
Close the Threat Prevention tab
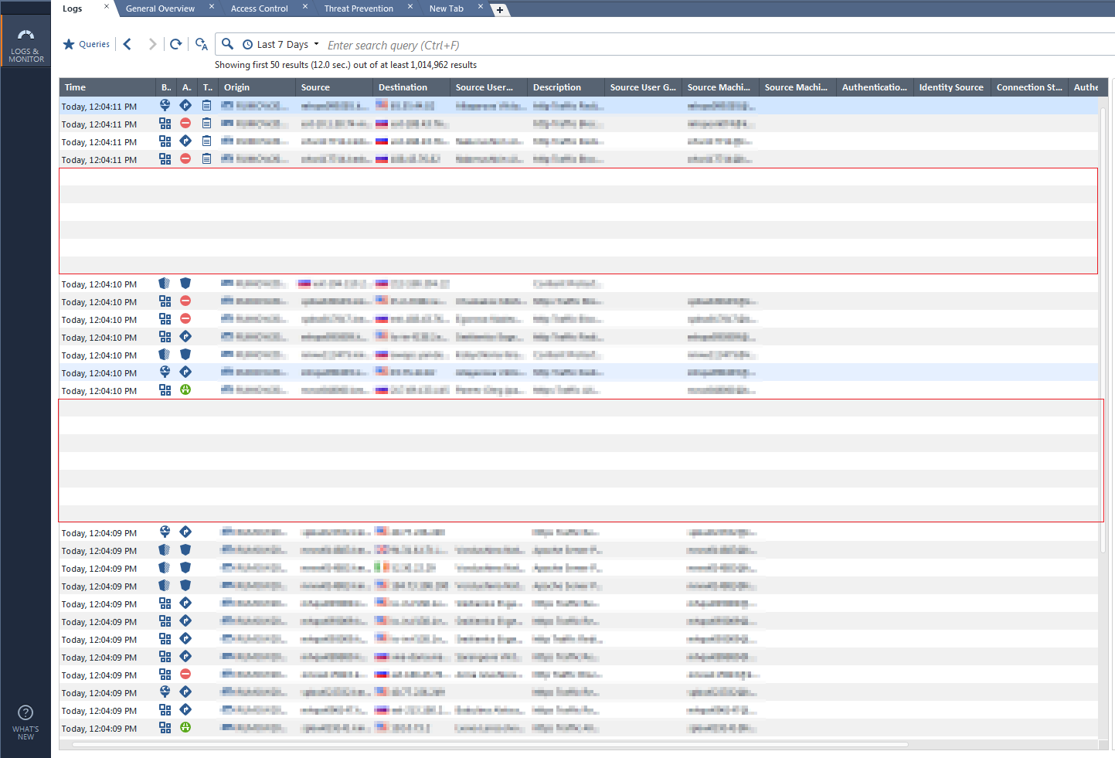pos(410,7)
